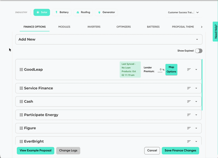Switch to the Finance Options tab
Screen dimensions: 218x158
pos(34,27)
